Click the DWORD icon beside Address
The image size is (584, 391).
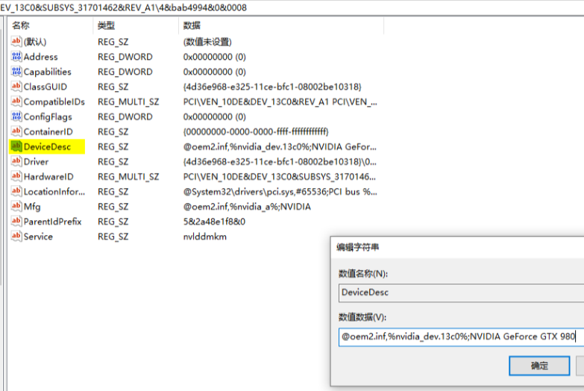point(16,56)
